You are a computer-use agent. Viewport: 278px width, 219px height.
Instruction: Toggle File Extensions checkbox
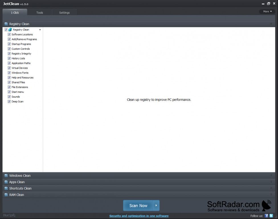(9, 87)
